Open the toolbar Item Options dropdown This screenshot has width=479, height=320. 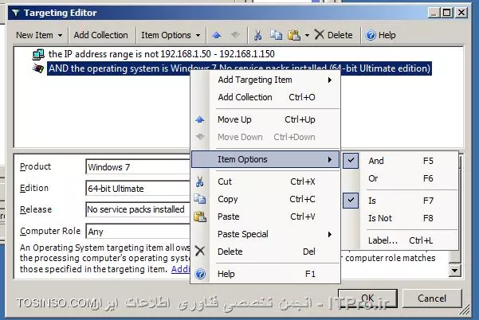pos(171,35)
